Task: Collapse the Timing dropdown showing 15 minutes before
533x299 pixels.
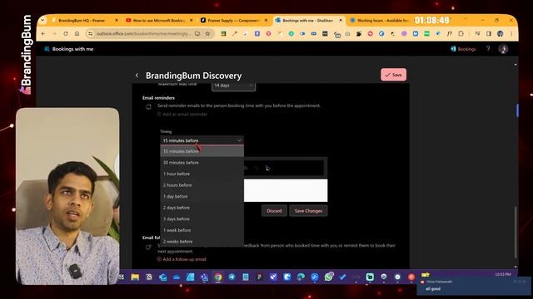Action: click(x=202, y=140)
